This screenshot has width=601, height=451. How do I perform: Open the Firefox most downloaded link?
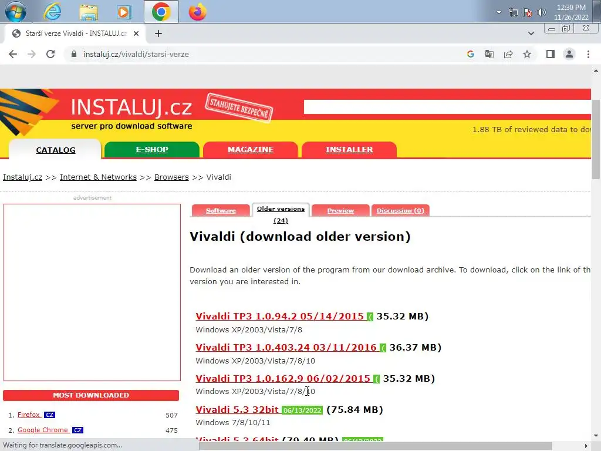pyautogui.click(x=29, y=415)
